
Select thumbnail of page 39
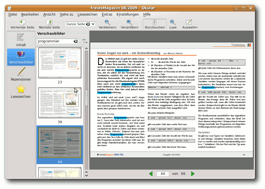pos(60,103)
